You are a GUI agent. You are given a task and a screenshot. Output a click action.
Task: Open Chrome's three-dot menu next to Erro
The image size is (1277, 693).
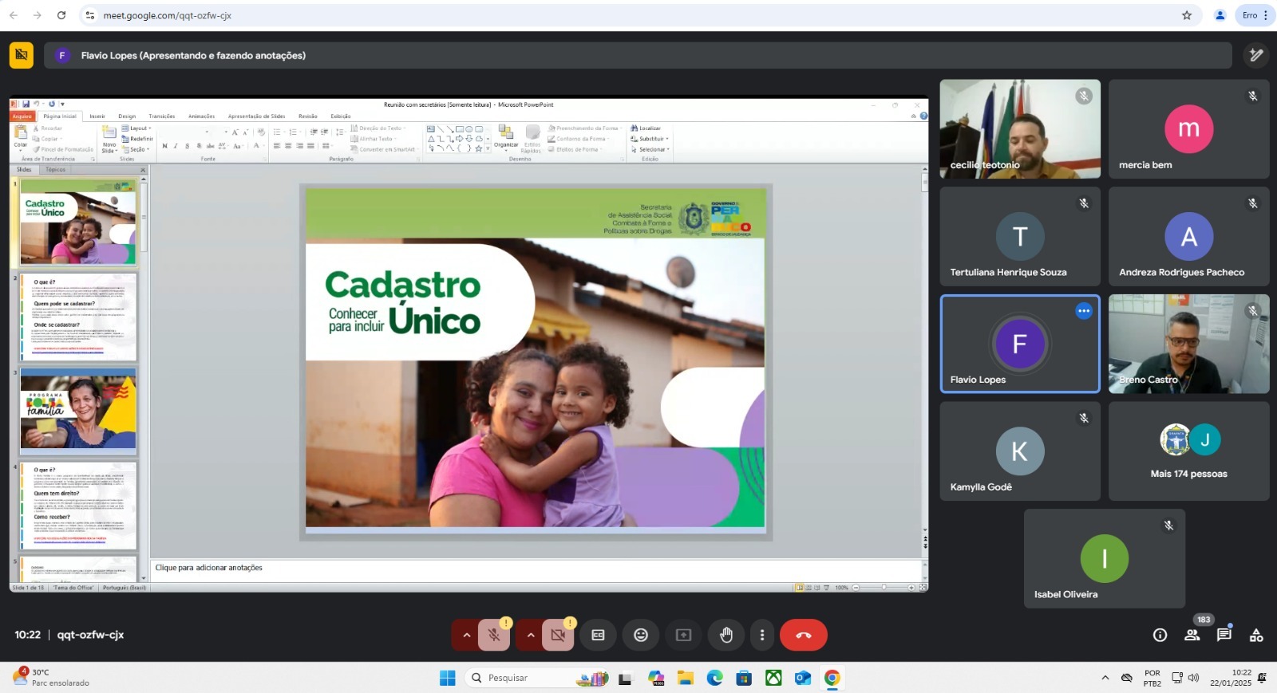pyautogui.click(x=1266, y=15)
